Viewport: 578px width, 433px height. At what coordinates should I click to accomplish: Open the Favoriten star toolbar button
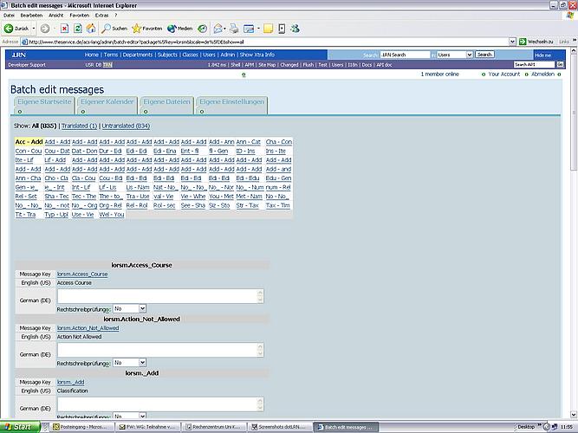[147, 29]
